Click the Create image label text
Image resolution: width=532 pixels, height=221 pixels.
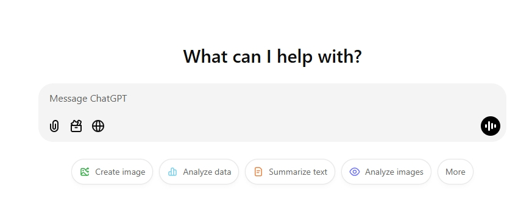tap(120, 172)
